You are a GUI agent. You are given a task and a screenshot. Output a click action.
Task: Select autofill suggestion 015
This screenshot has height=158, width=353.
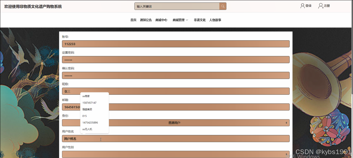click(x=95, y=116)
